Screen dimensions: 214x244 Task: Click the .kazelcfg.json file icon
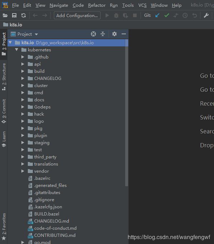[x=31, y=207]
